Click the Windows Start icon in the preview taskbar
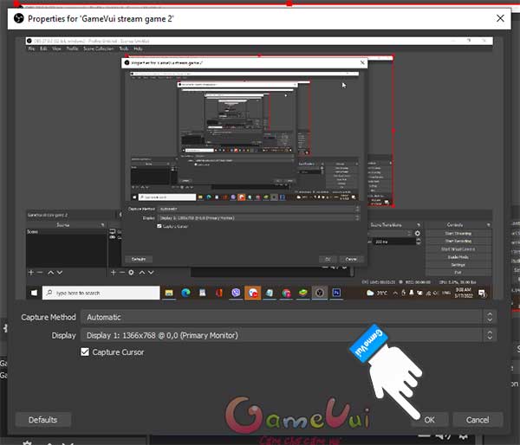 (x=35, y=293)
